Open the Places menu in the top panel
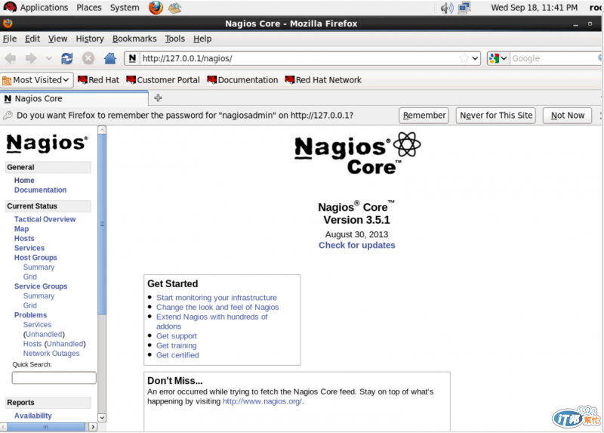The height and width of the screenshot is (433, 604). coord(89,8)
